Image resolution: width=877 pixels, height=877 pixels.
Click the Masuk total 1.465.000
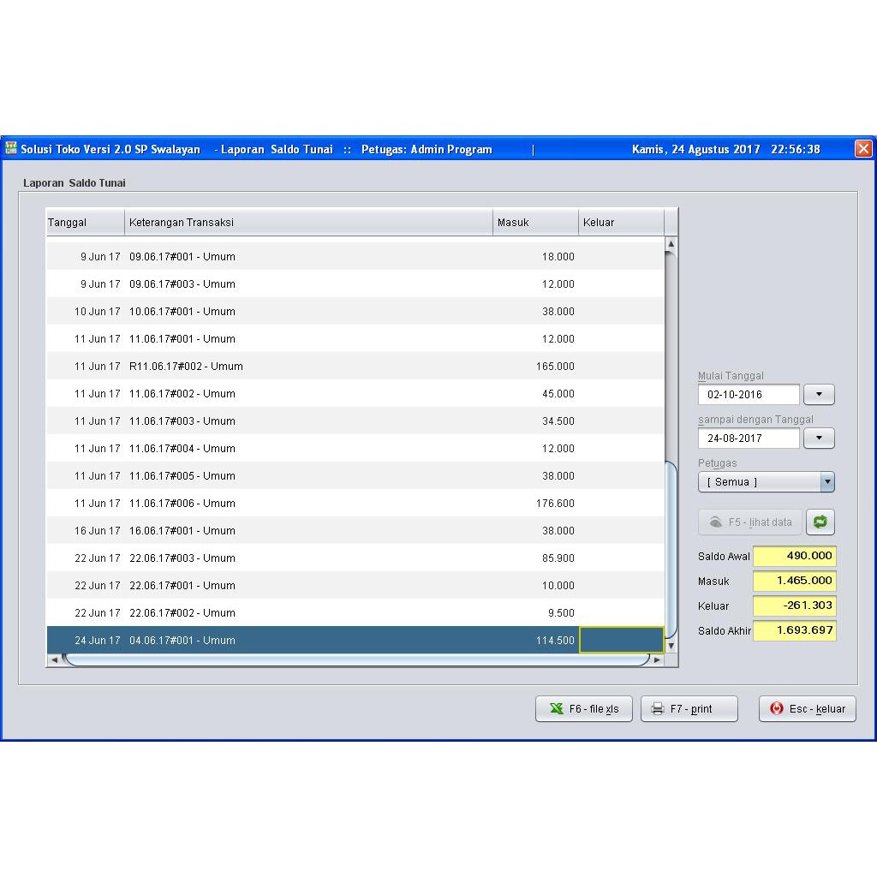pyautogui.click(x=794, y=581)
